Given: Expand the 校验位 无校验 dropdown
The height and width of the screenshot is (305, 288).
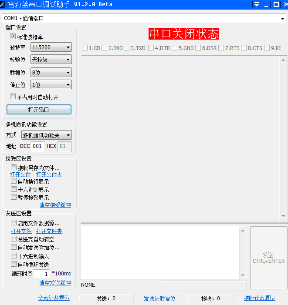Looking at the screenshot, I should pyautogui.click(x=51, y=60).
